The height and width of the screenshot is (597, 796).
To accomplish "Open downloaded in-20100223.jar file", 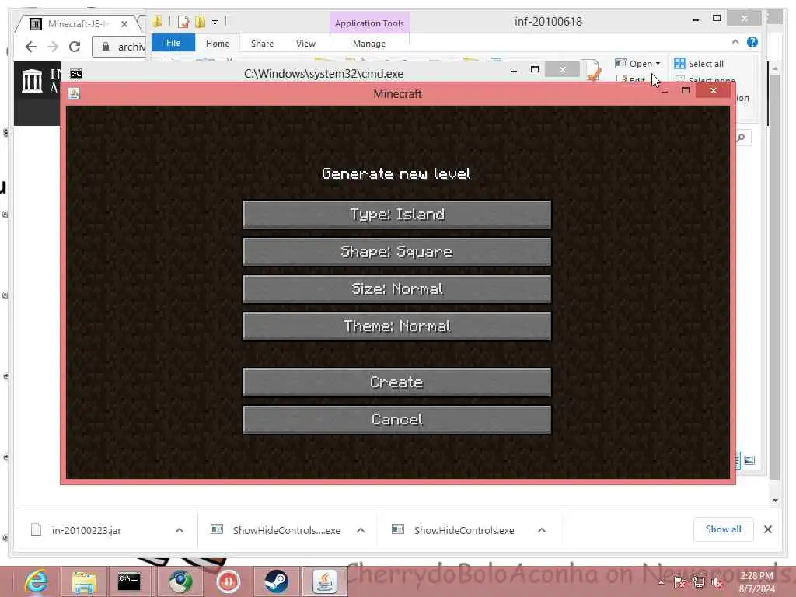I will [x=86, y=530].
